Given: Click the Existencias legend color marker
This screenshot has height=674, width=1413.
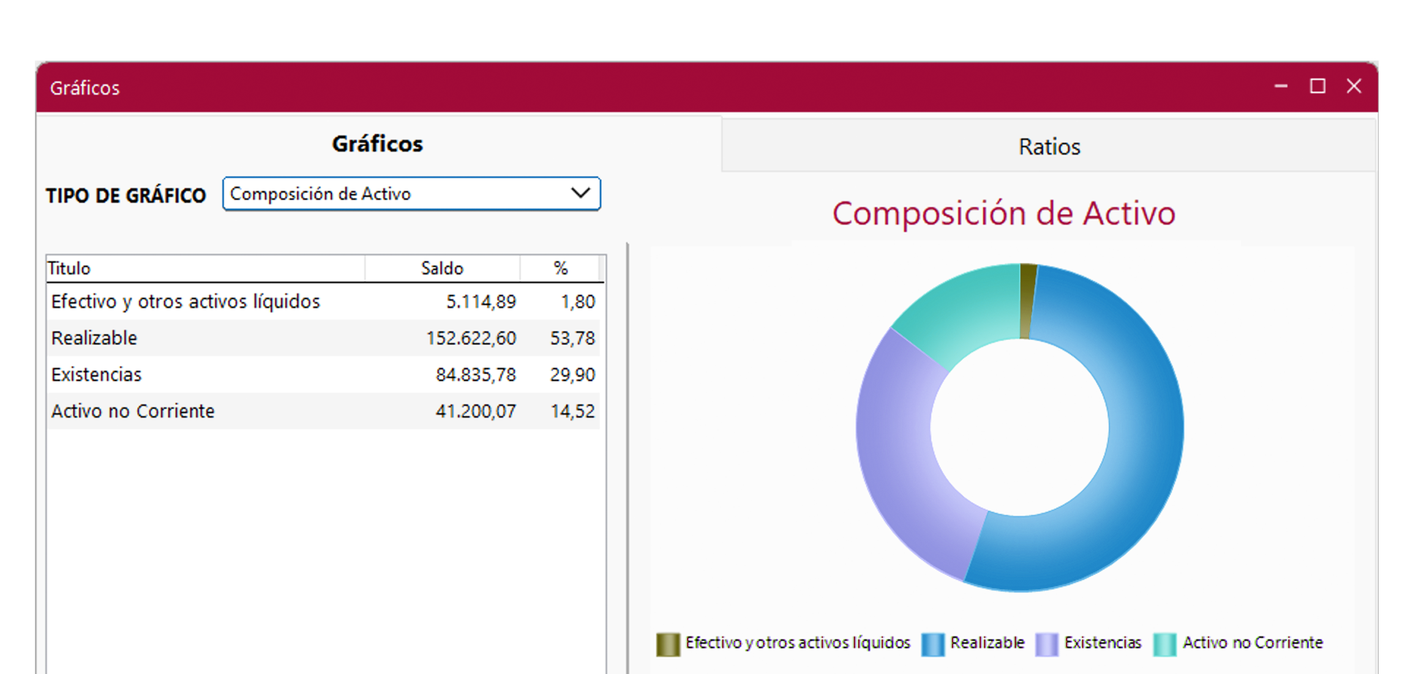Looking at the screenshot, I should pos(1046,643).
